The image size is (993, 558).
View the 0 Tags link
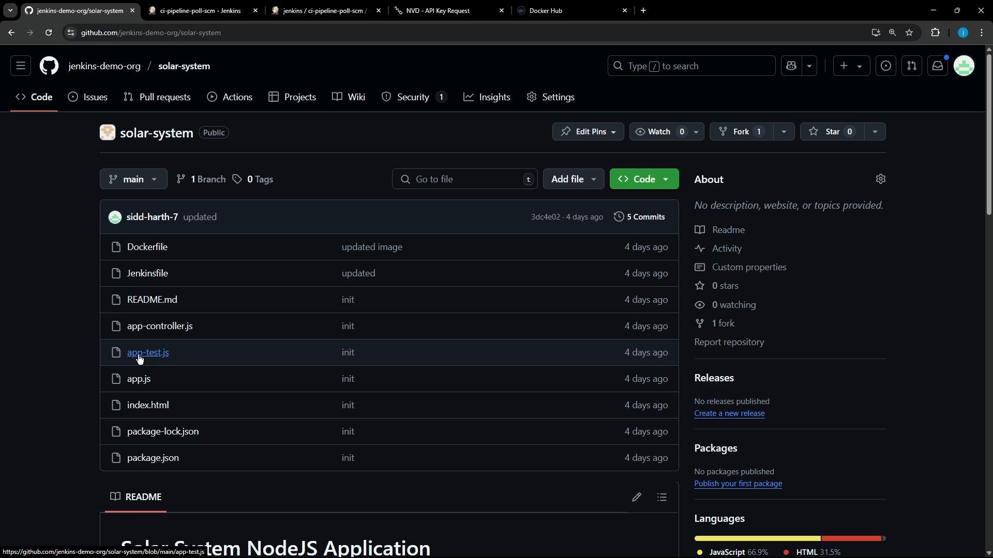tap(253, 179)
